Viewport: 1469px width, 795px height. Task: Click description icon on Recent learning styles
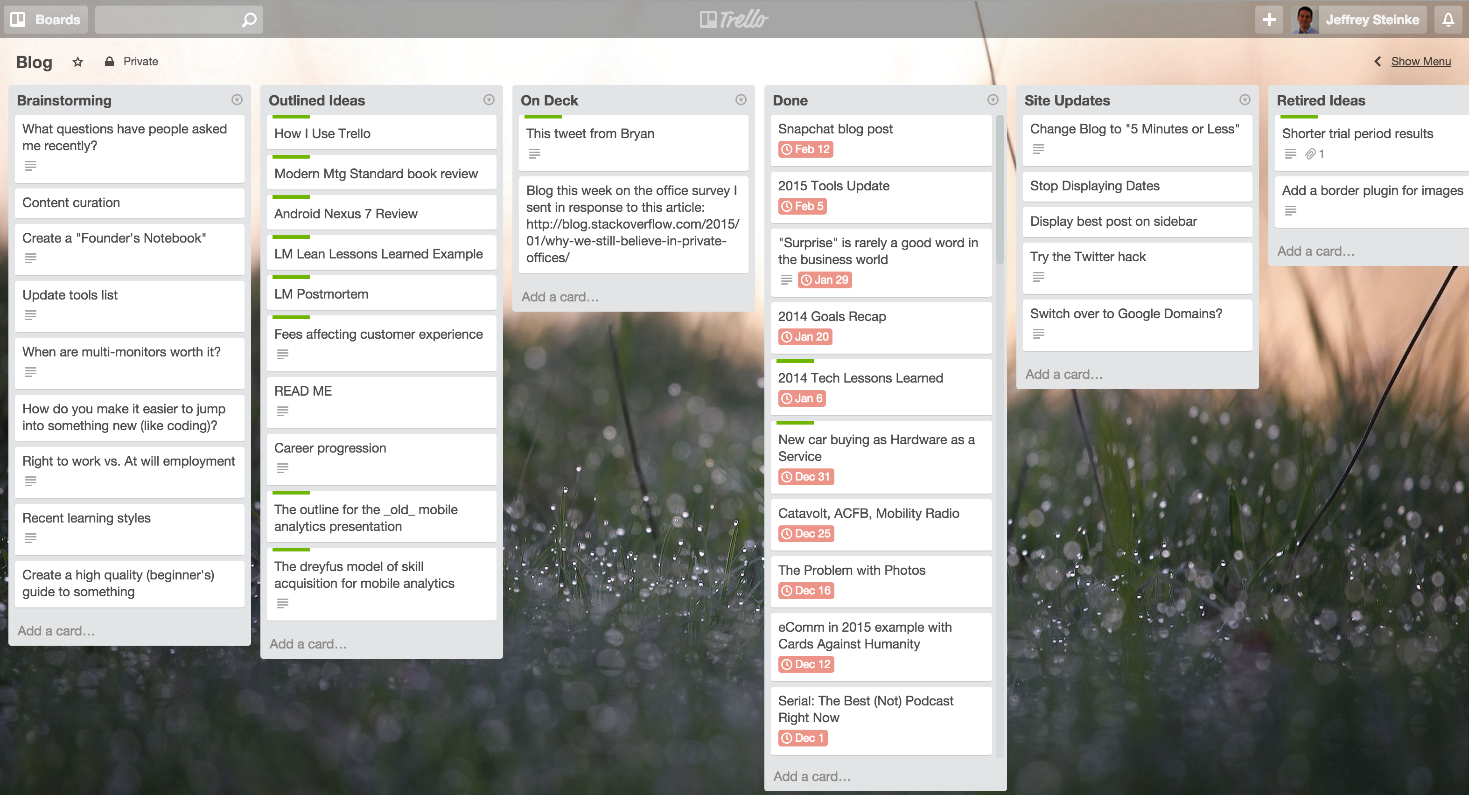coord(31,538)
